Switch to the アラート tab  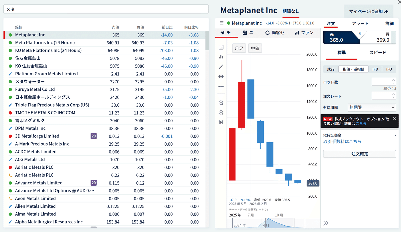[360, 24]
